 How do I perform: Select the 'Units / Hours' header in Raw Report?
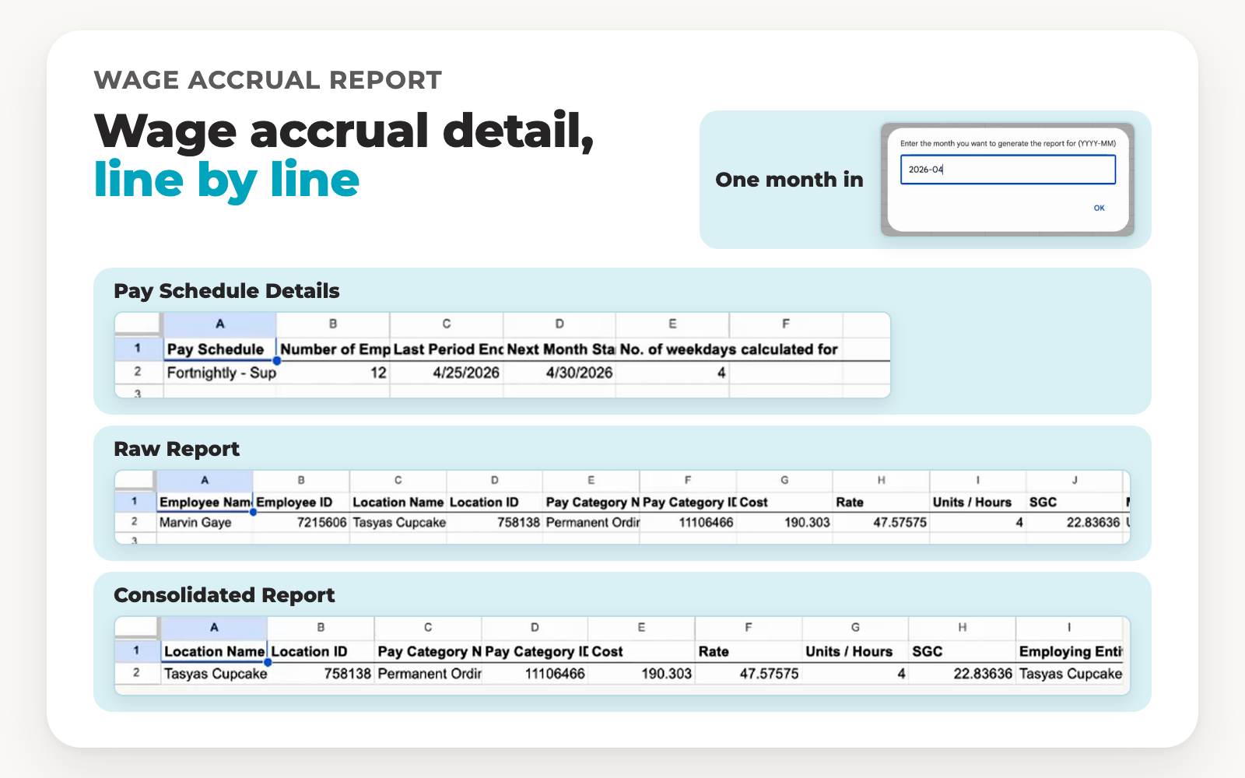click(x=977, y=502)
